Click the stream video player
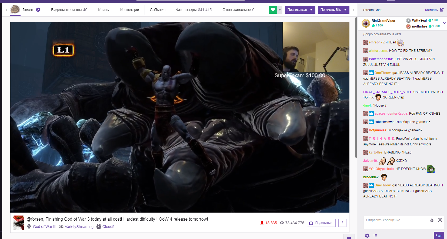 coord(180,117)
